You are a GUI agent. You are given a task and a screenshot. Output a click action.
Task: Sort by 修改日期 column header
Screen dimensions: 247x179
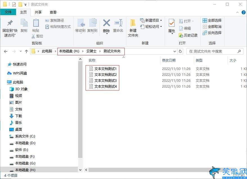pyautogui.click(x=169, y=60)
